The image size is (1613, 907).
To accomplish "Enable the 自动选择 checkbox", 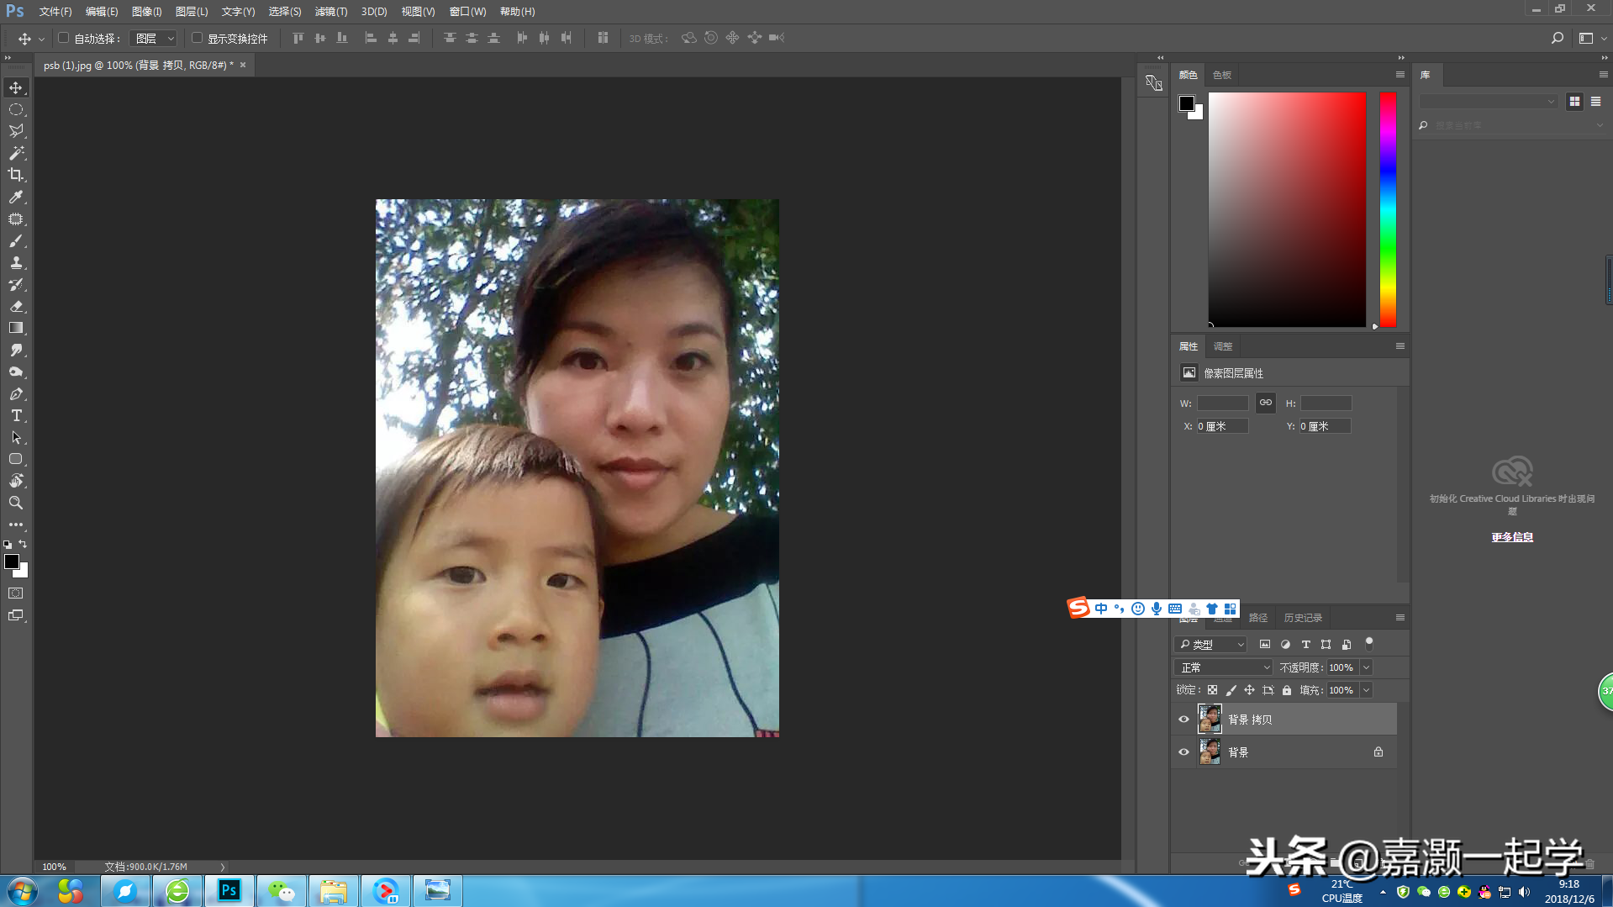I will 63,38.
